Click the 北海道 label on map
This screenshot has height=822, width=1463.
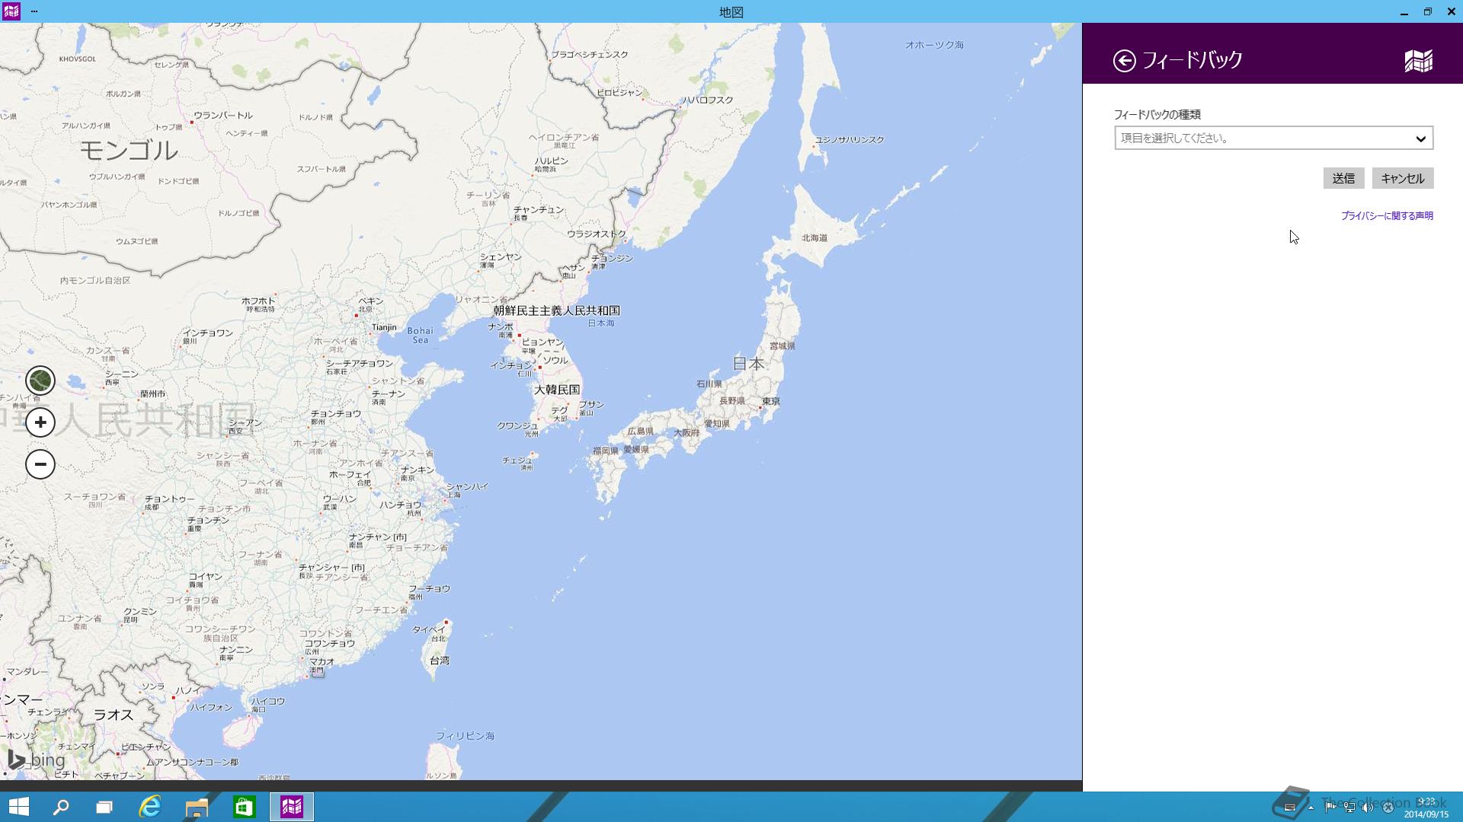[x=815, y=237]
